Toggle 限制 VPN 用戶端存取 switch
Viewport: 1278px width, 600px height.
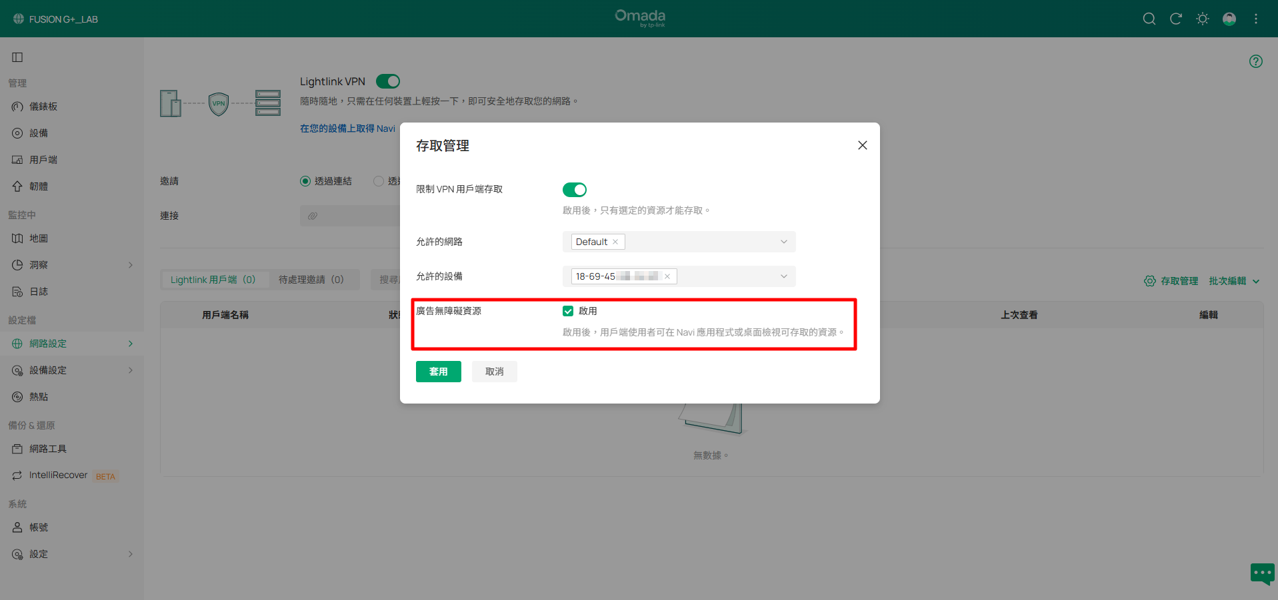575,190
